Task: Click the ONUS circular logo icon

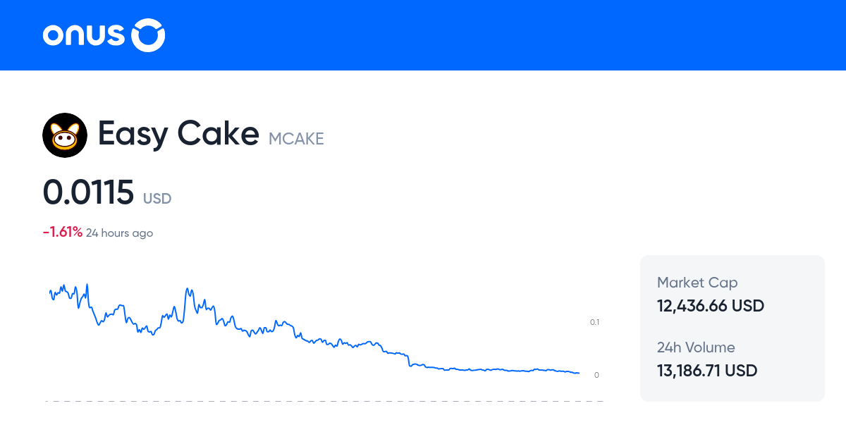Action: 148,35
